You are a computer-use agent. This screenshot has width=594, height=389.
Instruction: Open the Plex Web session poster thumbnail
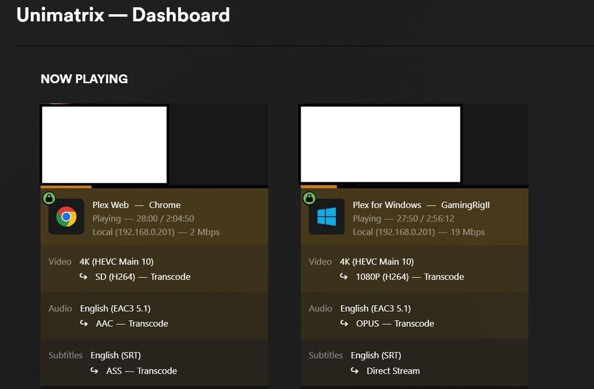104,145
